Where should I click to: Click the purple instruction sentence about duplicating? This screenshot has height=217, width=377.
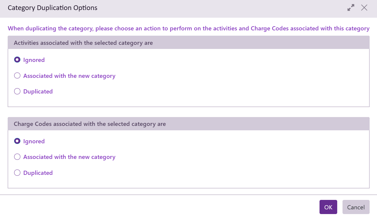coord(189,29)
